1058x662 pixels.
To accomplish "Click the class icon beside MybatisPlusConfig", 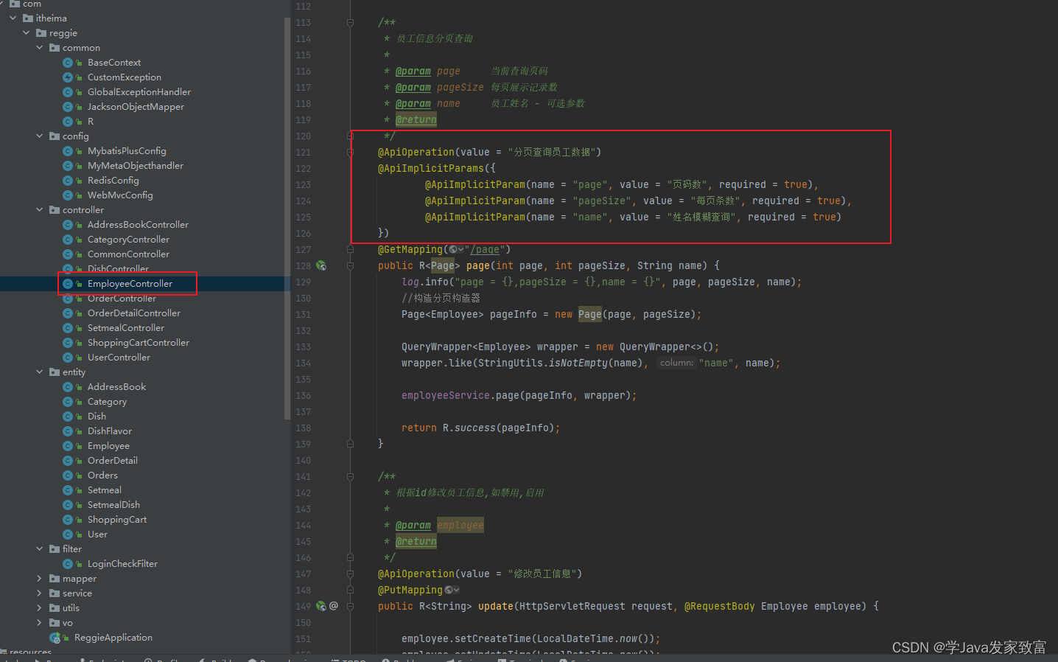I will pos(68,151).
